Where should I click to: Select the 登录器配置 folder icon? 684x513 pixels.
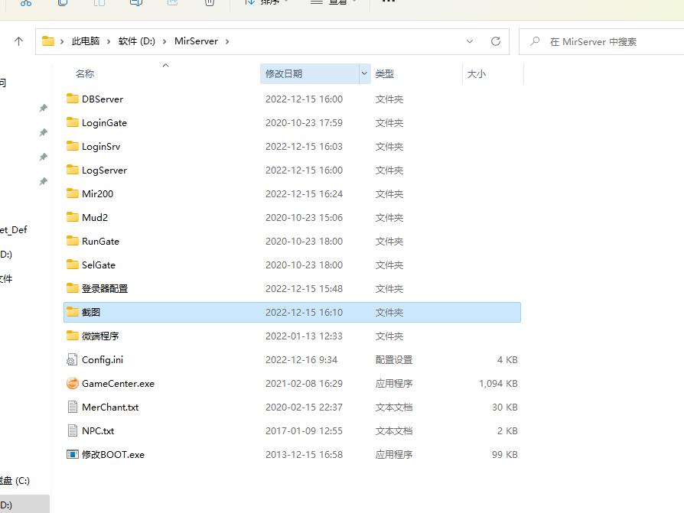coord(73,288)
